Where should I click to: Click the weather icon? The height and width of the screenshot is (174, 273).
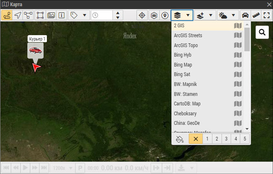click(223, 15)
